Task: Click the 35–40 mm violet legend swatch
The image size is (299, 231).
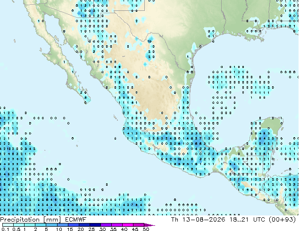Action: click(117, 225)
